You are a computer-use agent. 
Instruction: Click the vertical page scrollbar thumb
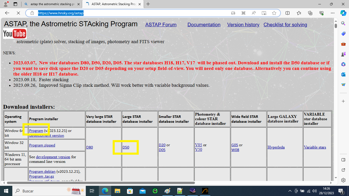pos(336,26)
